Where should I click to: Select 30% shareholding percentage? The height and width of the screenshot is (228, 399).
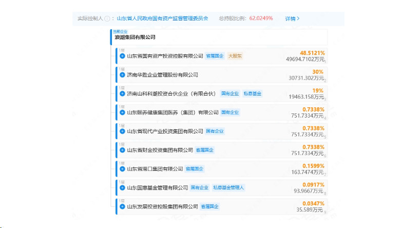(318, 72)
